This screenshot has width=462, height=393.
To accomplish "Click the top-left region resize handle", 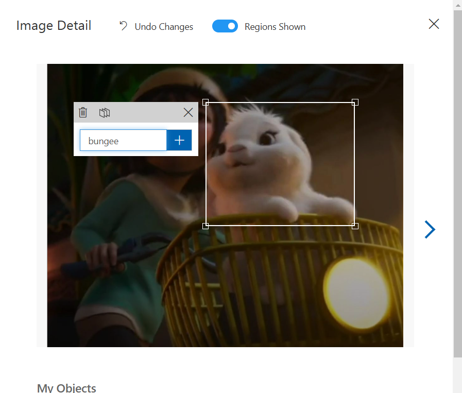I will click(206, 102).
